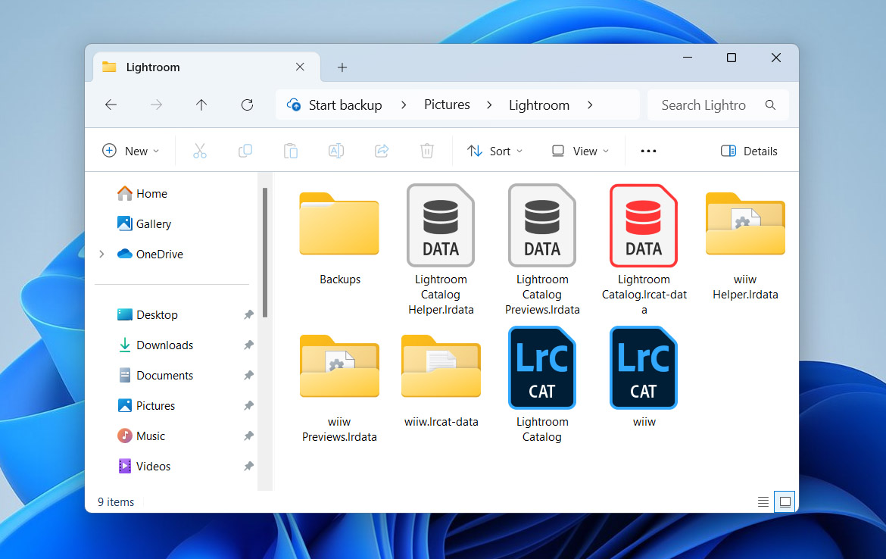Open Gallery in the sidebar
This screenshot has width=886, height=559.
point(144,223)
